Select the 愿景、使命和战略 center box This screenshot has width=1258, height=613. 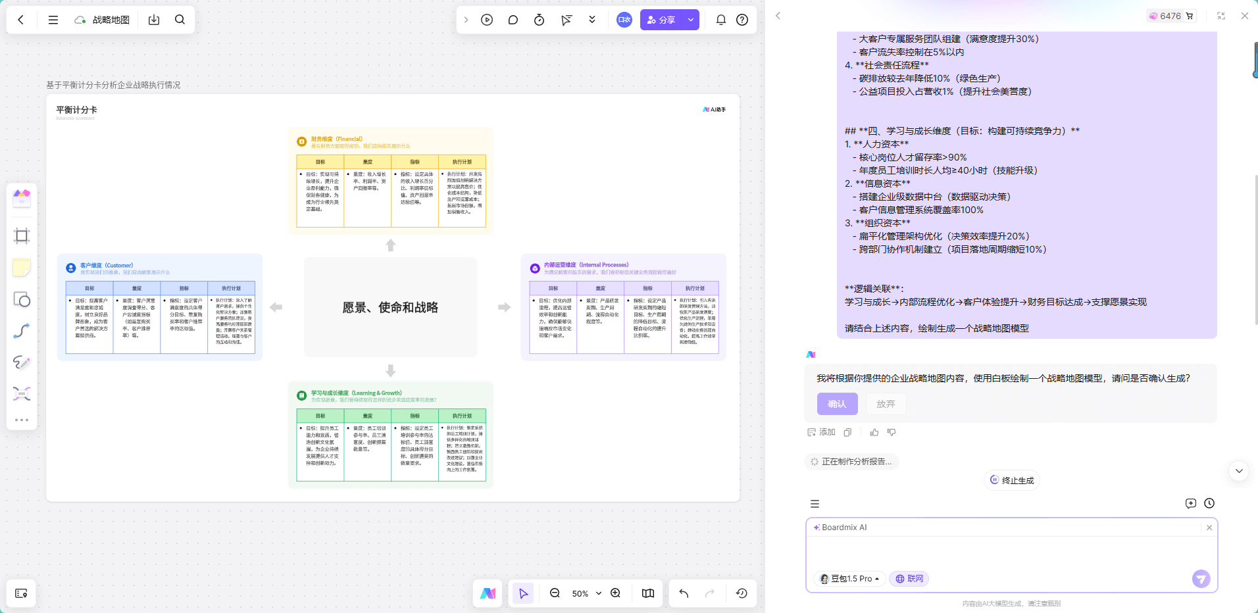click(x=390, y=307)
